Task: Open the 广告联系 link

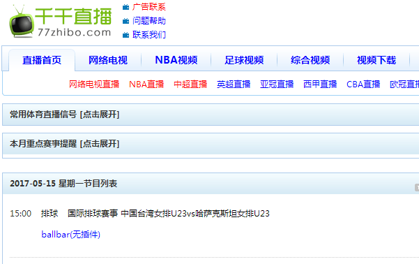Action: click(x=148, y=7)
